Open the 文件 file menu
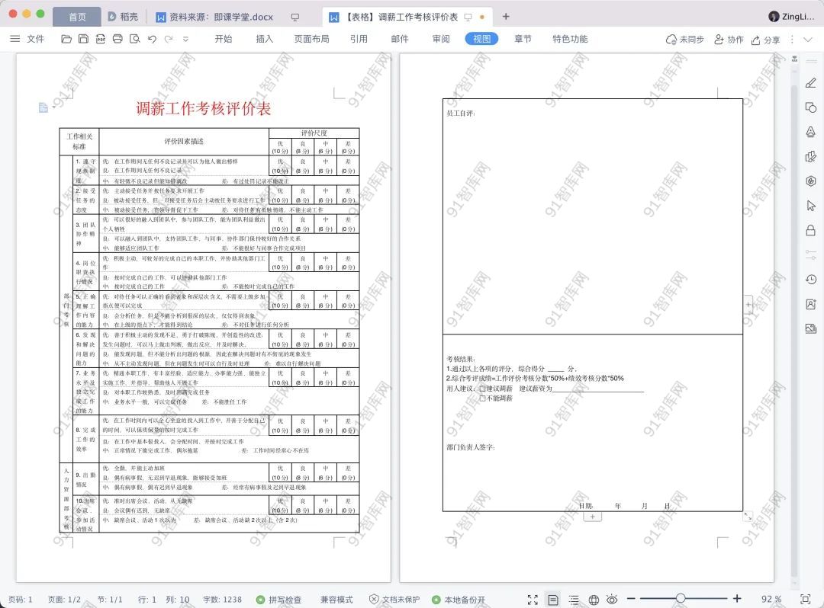This screenshot has height=608, width=824. 27,39
